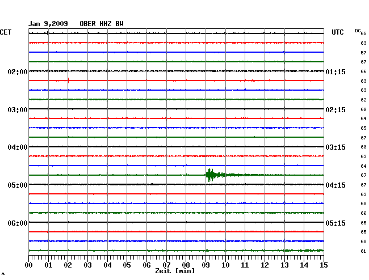The image size is (369, 280).
Task: Select the '04:00' CET time label
Action: pyautogui.click(x=18, y=147)
